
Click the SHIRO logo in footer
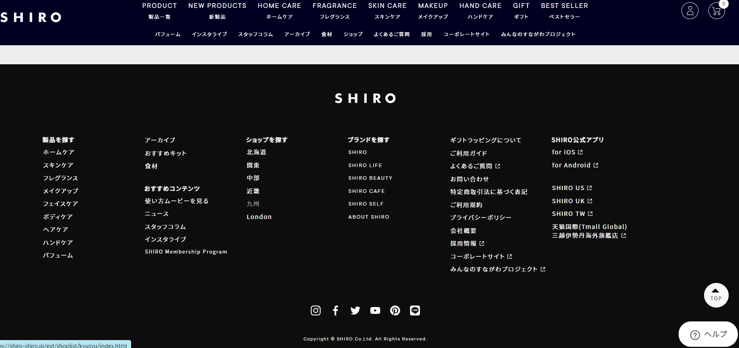tap(365, 98)
